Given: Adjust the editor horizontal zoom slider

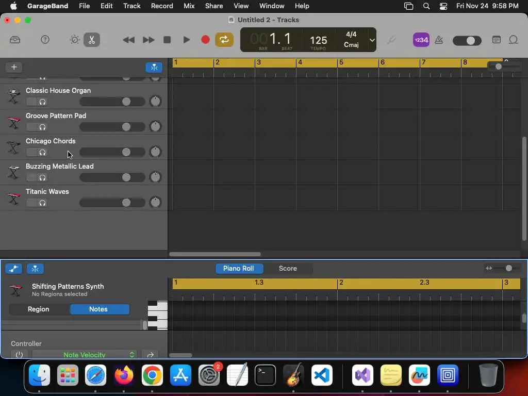Looking at the screenshot, I should (x=508, y=268).
